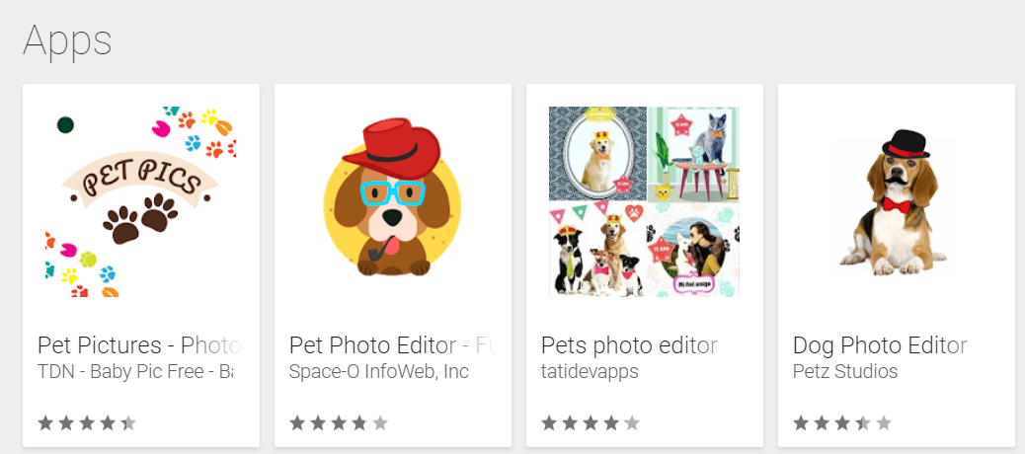Open Space-O InfoWeb, Inc developer link
1025x454 pixels.
pyautogui.click(x=379, y=372)
